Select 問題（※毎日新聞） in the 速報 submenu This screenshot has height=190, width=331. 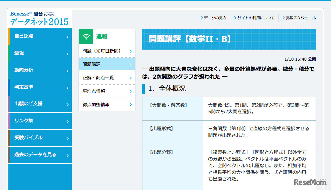coord(107,51)
